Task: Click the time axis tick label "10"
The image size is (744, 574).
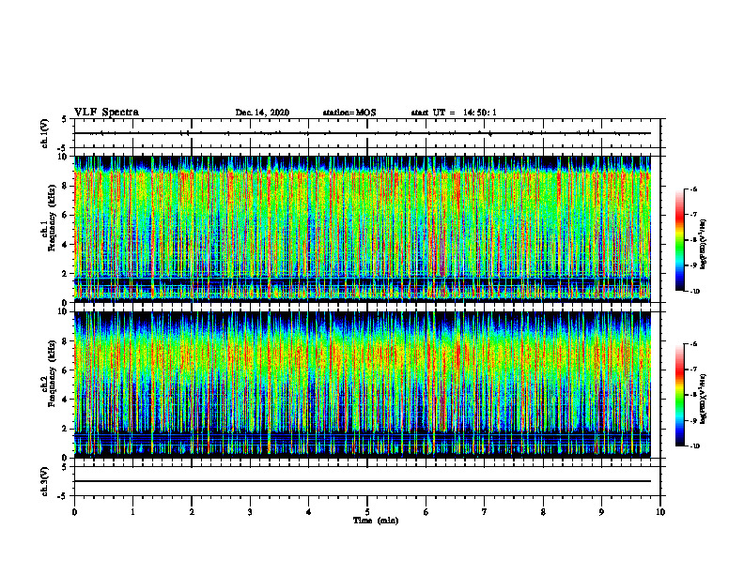Action: 660,512
